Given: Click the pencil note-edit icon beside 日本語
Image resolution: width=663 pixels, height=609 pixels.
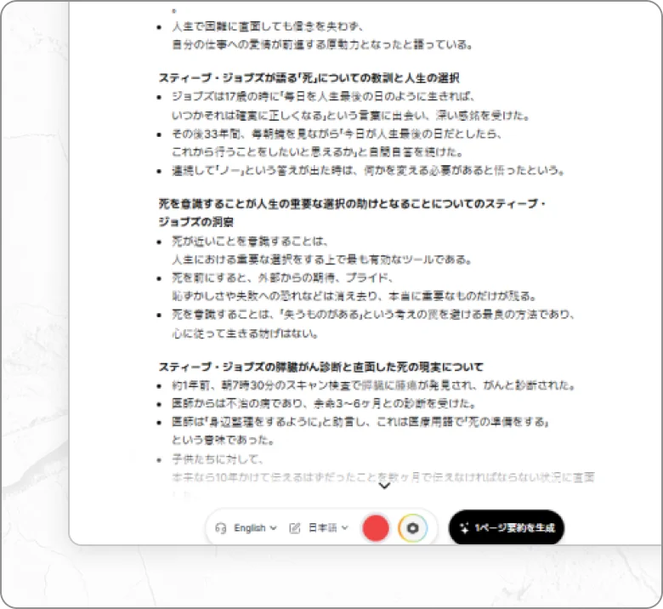Looking at the screenshot, I should coord(295,527).
